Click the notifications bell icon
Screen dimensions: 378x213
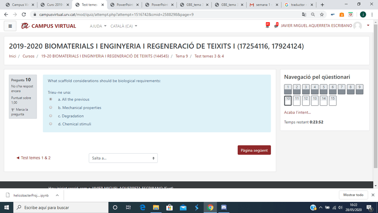267,26
